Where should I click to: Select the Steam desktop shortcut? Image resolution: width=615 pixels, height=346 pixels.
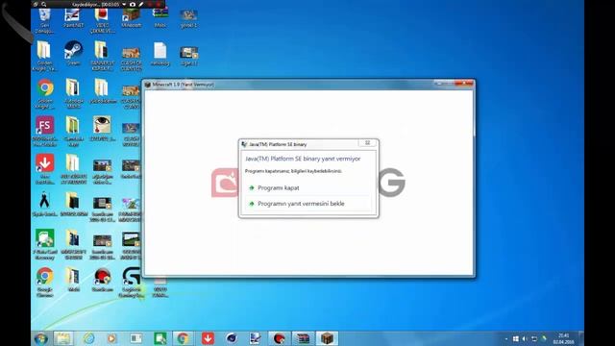tap(73, 54)
